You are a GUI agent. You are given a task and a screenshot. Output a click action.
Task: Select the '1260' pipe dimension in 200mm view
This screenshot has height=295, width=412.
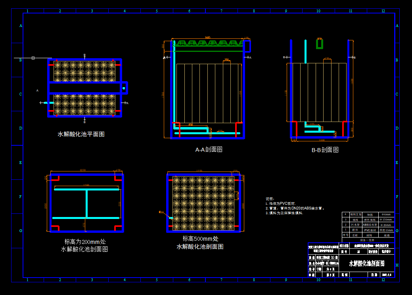(86, 185)
